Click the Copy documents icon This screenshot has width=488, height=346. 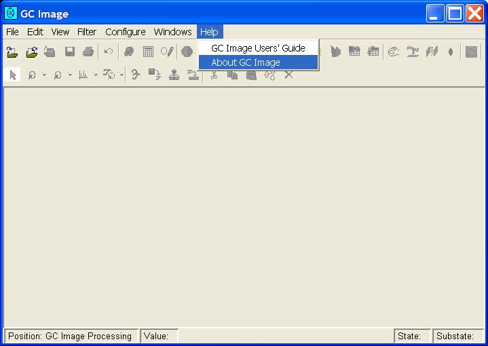pyautogui.click(x=233, y=75)
